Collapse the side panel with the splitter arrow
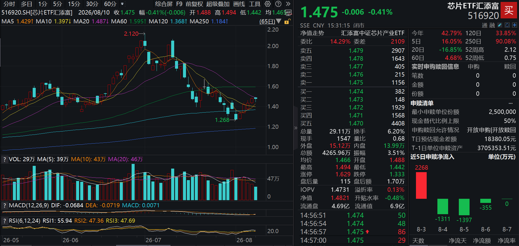This screenshot has width=519, height=246. pos(296,128)
